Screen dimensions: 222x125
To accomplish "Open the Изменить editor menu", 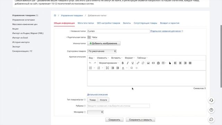I will click(x=103, y=58).
